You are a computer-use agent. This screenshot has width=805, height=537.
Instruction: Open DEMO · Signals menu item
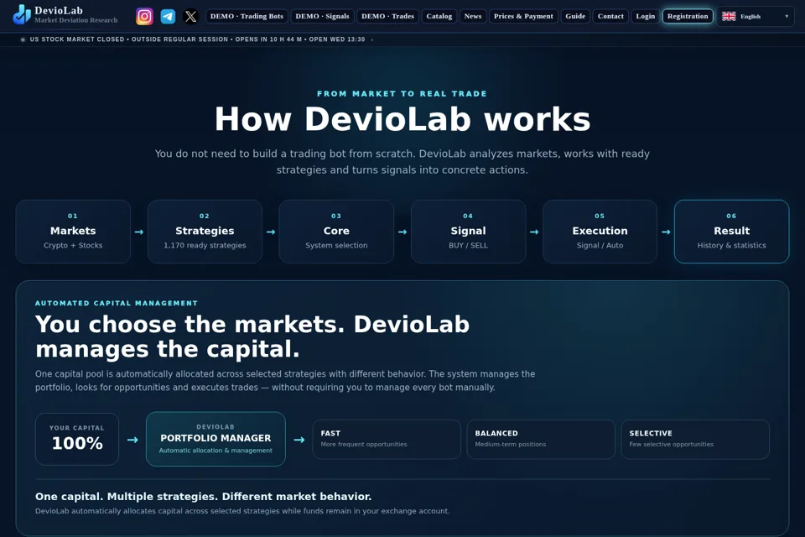coord(322,17)
